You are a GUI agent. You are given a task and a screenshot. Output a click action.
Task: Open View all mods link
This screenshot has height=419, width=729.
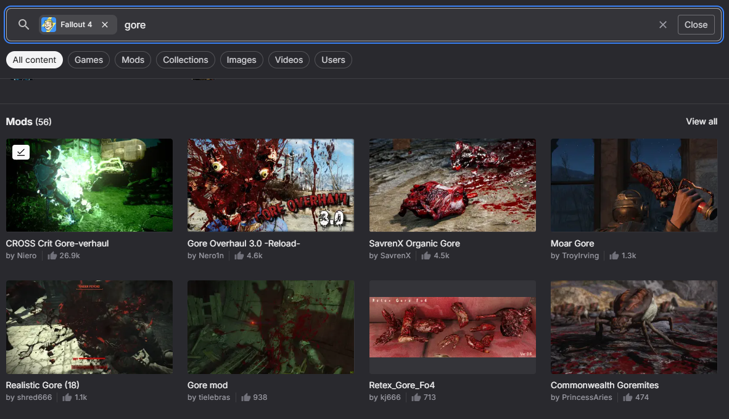(x=702, y=121)
